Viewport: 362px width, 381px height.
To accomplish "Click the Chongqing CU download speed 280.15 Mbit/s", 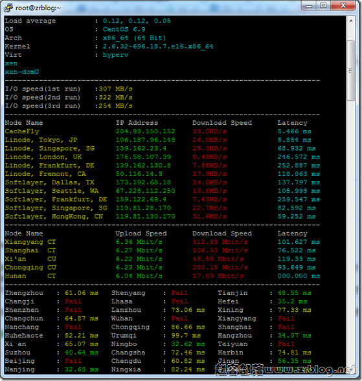I will 220,267.
